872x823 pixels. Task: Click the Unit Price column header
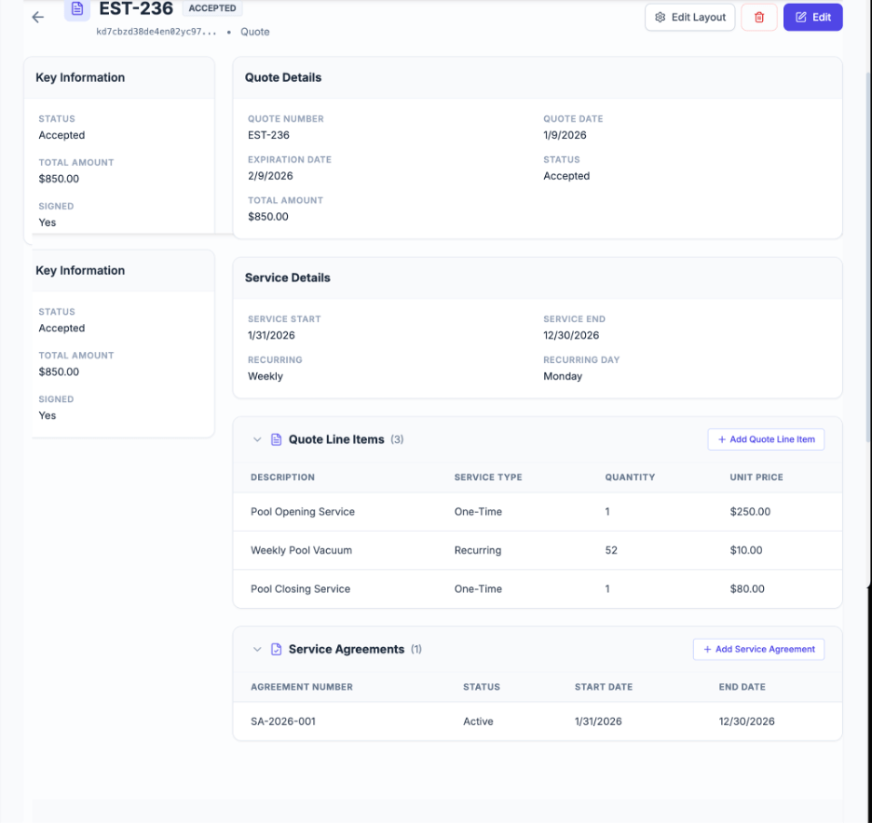click(756, 478)
